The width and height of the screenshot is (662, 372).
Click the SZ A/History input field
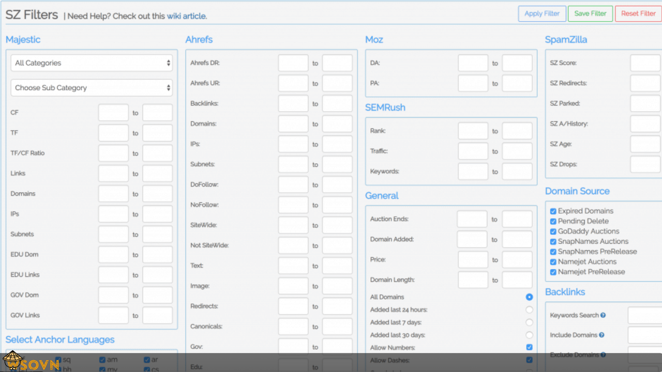pyautogui.click(x=645, y=124)
